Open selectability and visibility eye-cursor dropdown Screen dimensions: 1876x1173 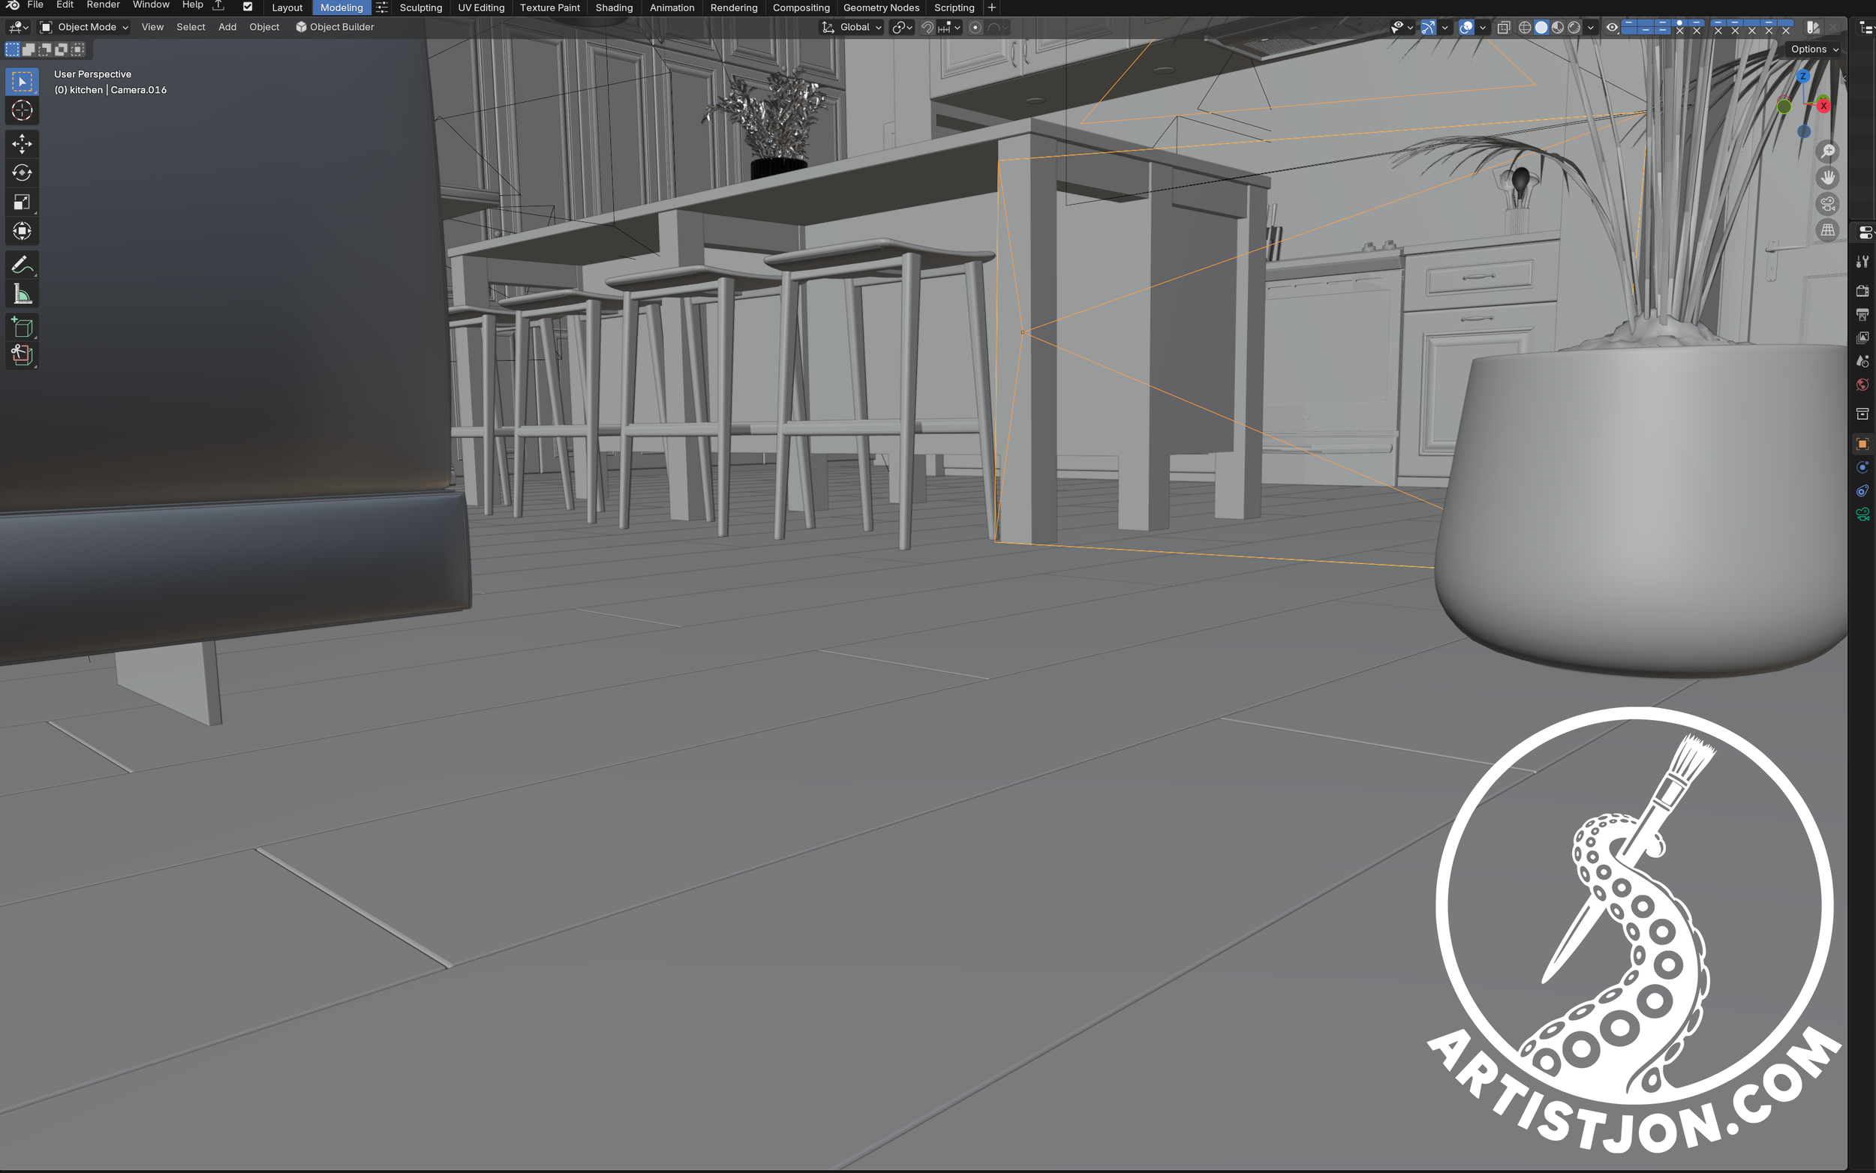[1402, 27]
